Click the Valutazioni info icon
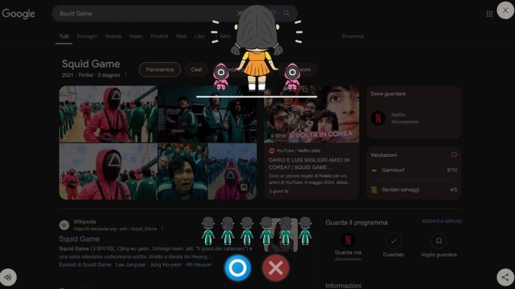 pyautogui.click(x=454, y=155)
